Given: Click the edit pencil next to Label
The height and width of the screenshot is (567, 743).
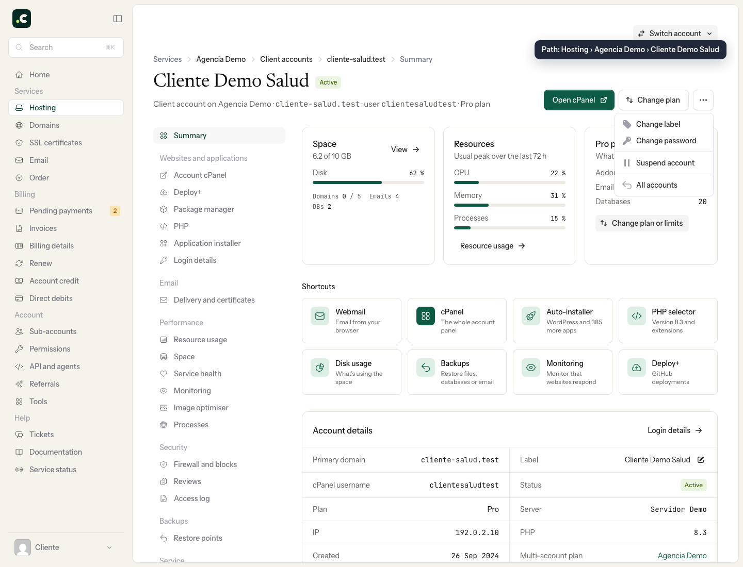Looking at the screenshot, I should tap(701, 460).
